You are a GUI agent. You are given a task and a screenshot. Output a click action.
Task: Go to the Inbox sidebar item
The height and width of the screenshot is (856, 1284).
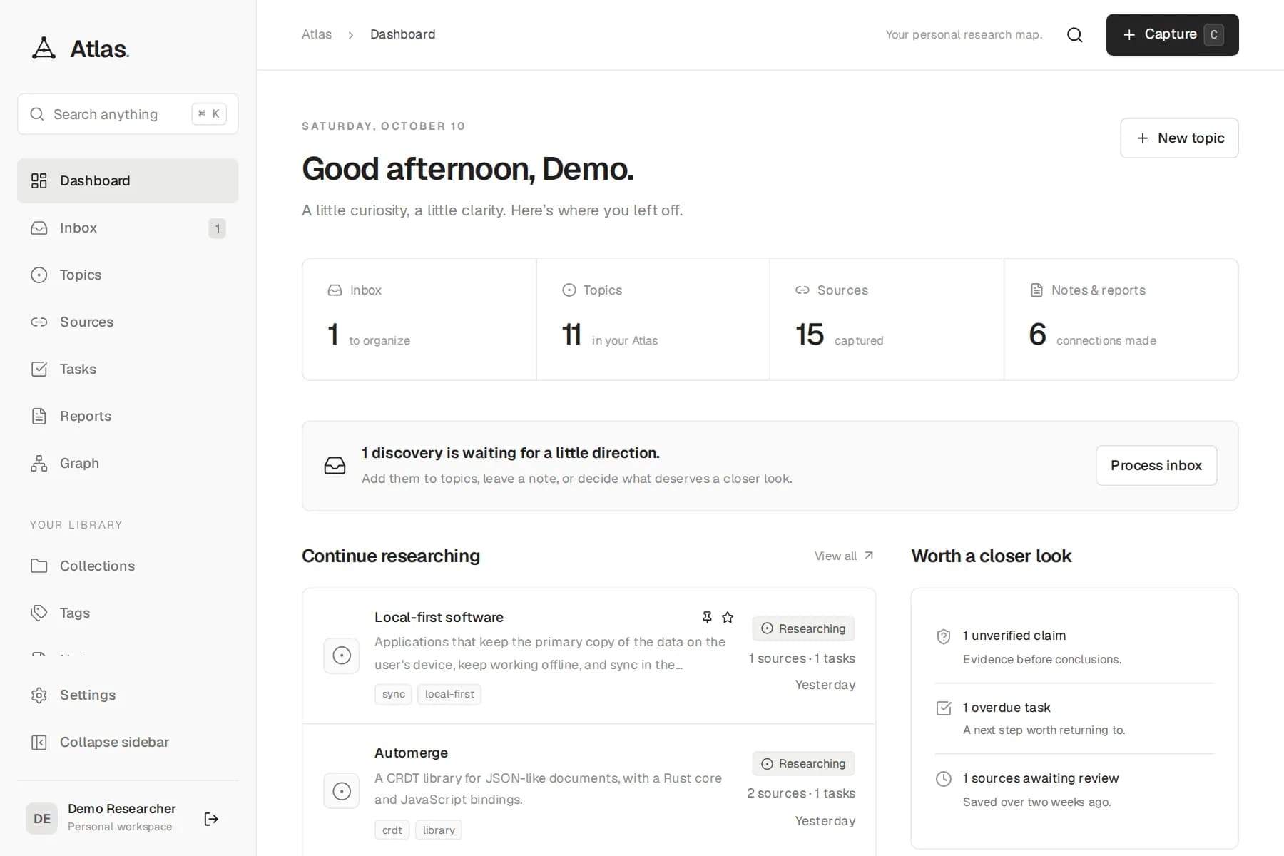[x=128, y=228]
